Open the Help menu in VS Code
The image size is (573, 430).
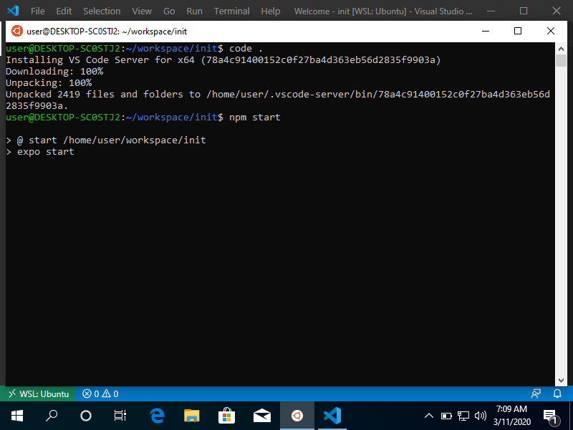[x=271, y=11]
